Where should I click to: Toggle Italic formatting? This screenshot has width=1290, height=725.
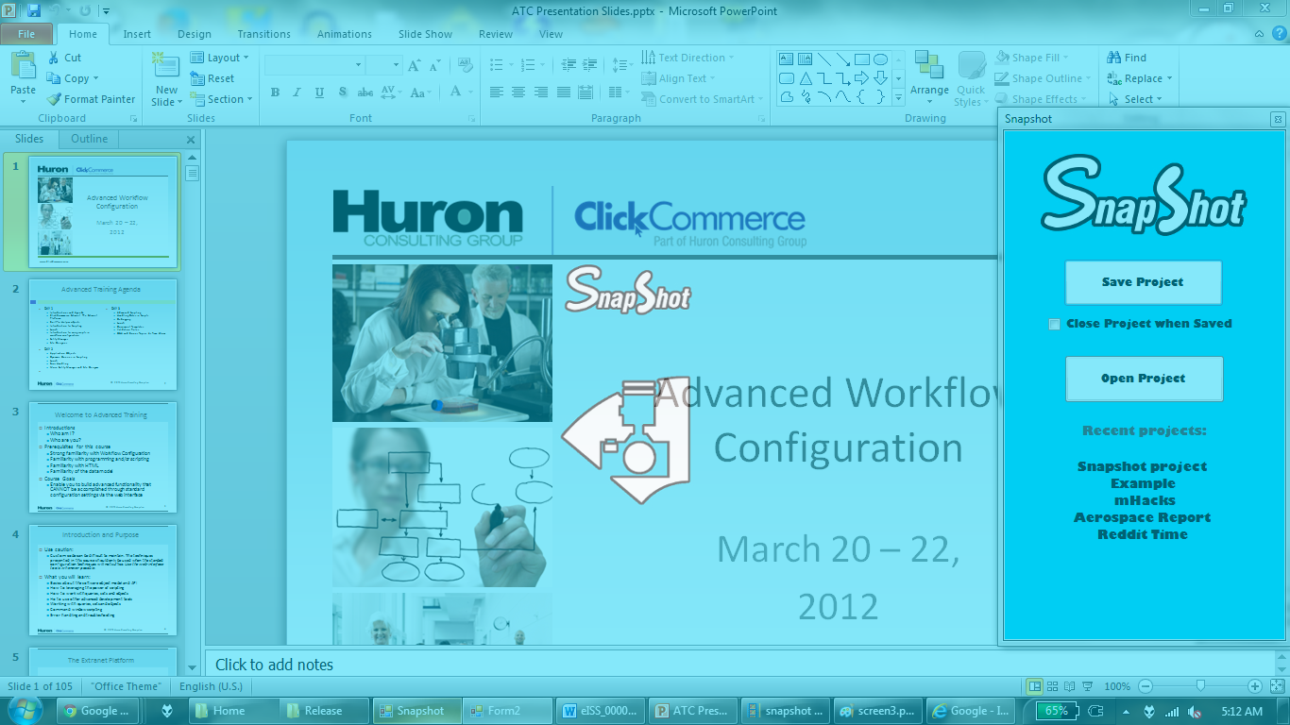(x=297, y=93)
